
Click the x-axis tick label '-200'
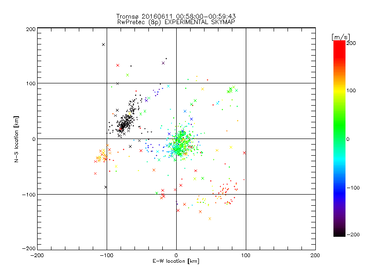click(x=37, y=255)
